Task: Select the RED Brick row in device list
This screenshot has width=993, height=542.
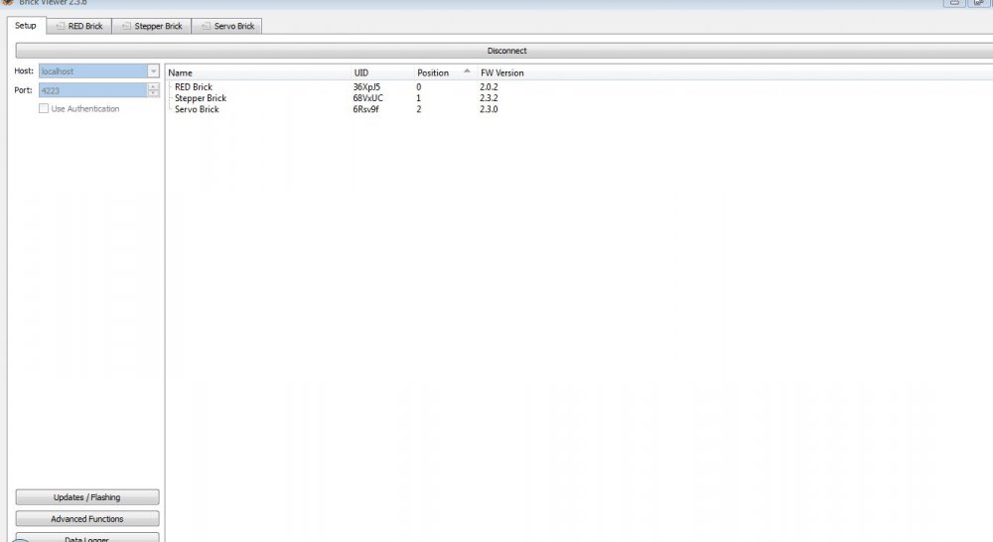Action: [x=194, y=87]
